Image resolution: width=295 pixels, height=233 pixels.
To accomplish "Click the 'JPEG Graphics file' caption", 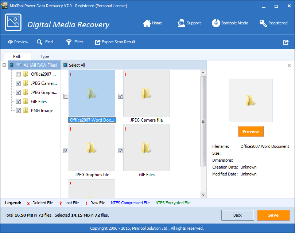I will [x=92, y=175].
